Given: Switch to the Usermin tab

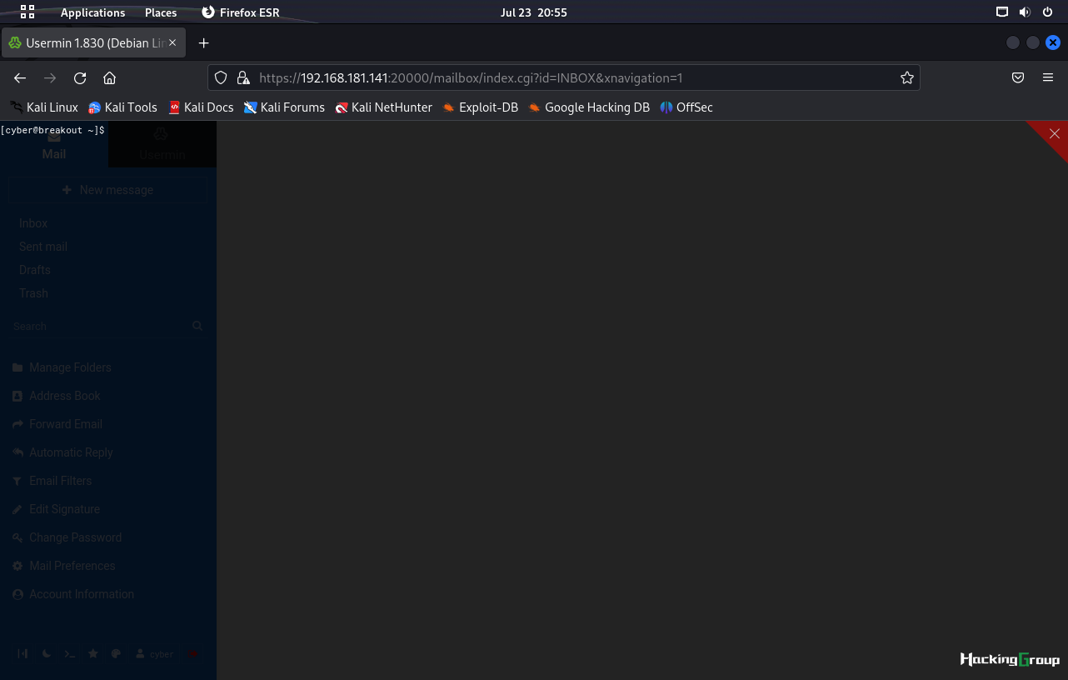Looking at the screenshot, I should pyautogui.click(x=162, y=145).
